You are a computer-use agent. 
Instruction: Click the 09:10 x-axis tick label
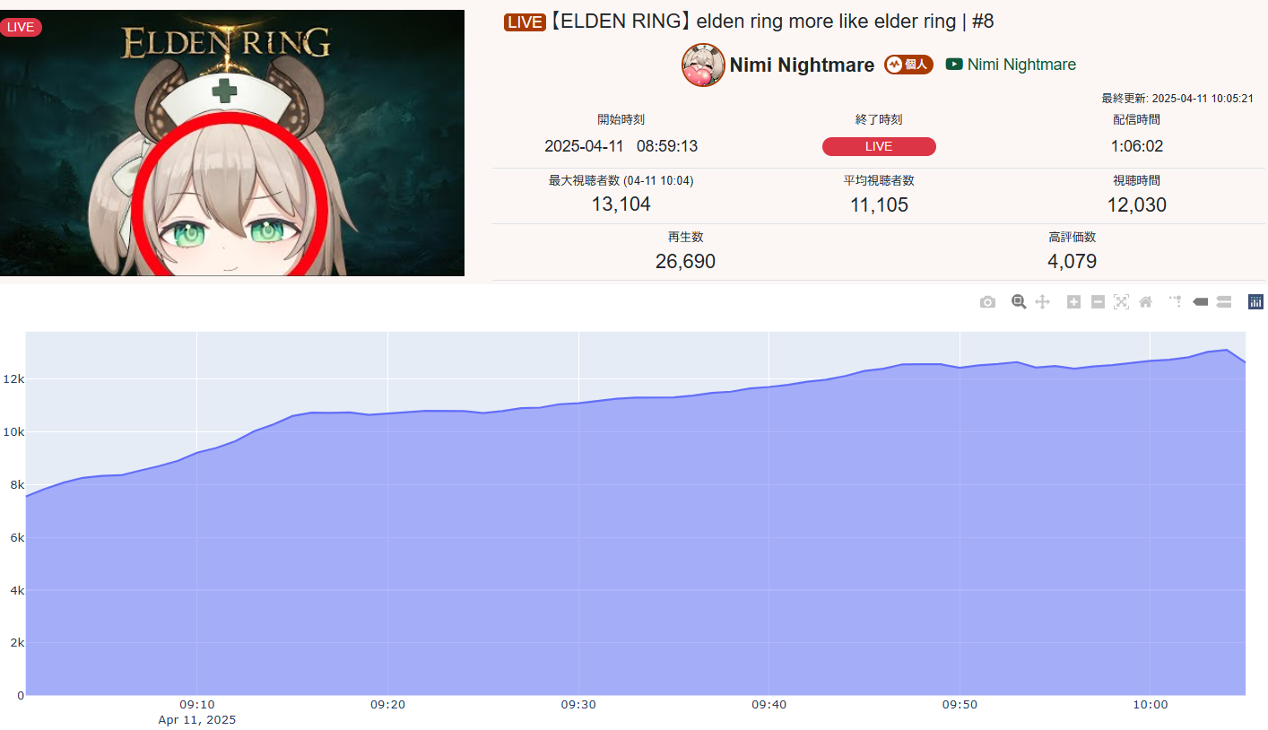click(197, 705)
